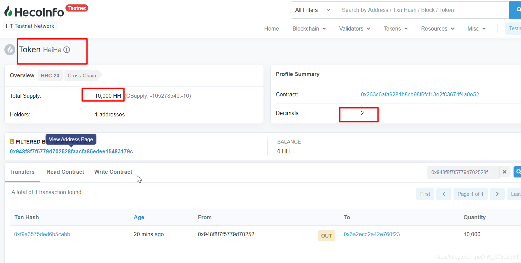Click the info icon next to HeiHa
This screenshot has height=263, width=521.
coord(67,50)
